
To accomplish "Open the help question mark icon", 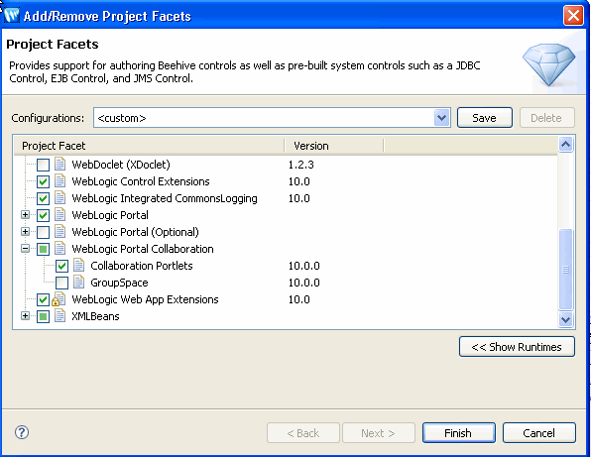I will 22,432.
